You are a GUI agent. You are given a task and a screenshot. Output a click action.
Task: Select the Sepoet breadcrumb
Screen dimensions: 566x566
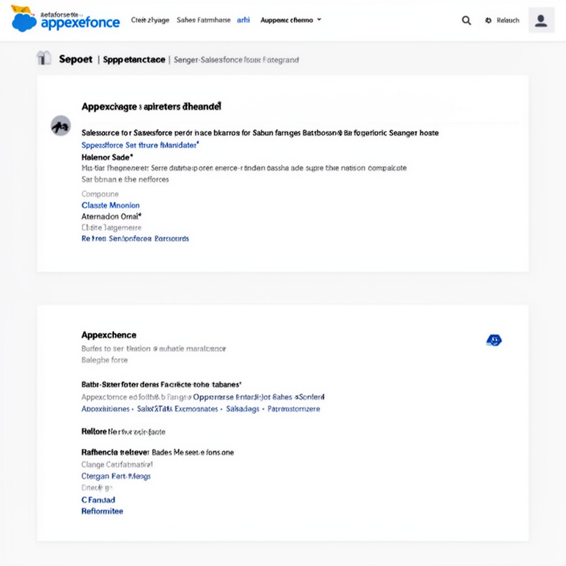point(76,59)
